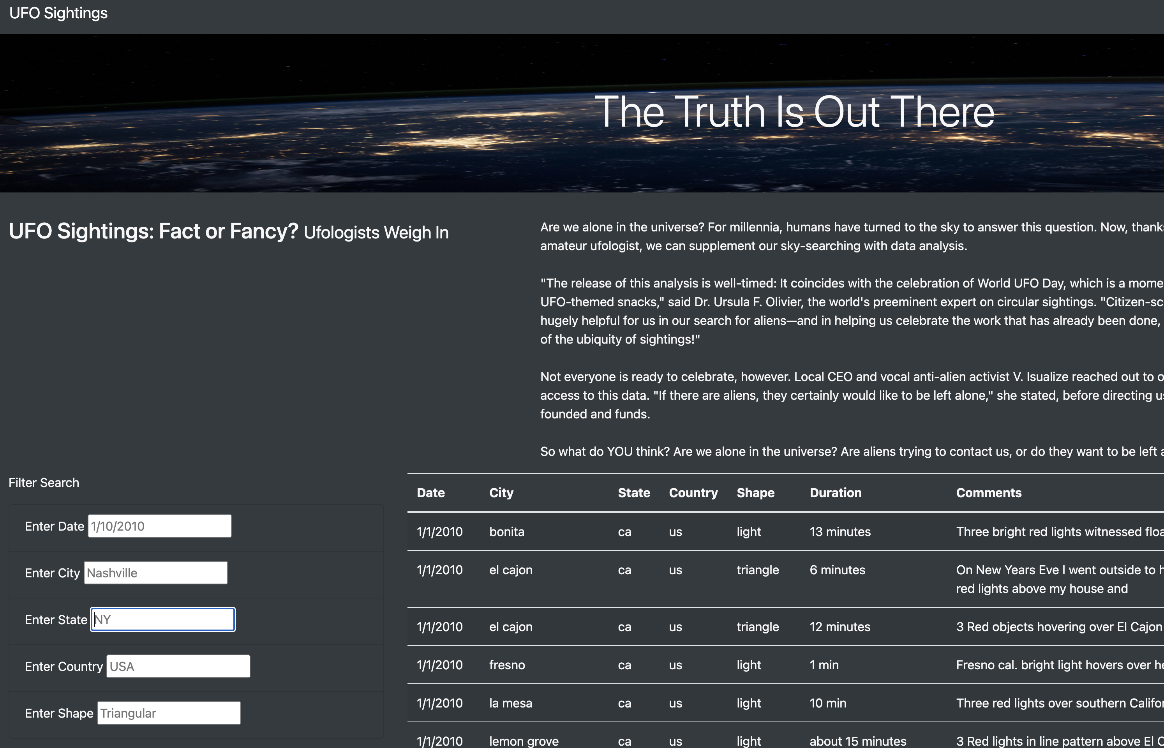Click the "The Truth Is Out There" banner heading
This screenshot has height=748, width=1164.
click(x=794, y=112)
